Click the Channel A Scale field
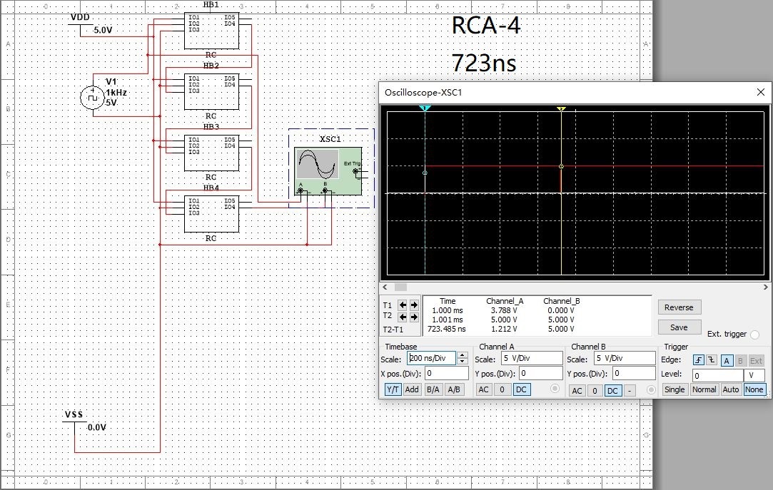773x490 pixels. tap(532, 358)
